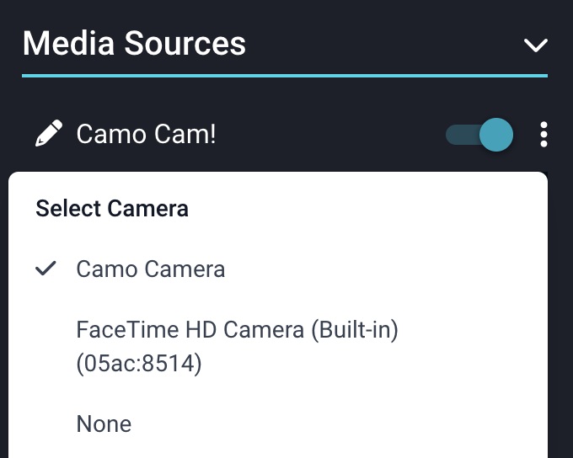Image resolution: width=573 pixels, height=458 pixels.
Task: Click the None entry to turn off camera
Action: click(x=104, y=423)
